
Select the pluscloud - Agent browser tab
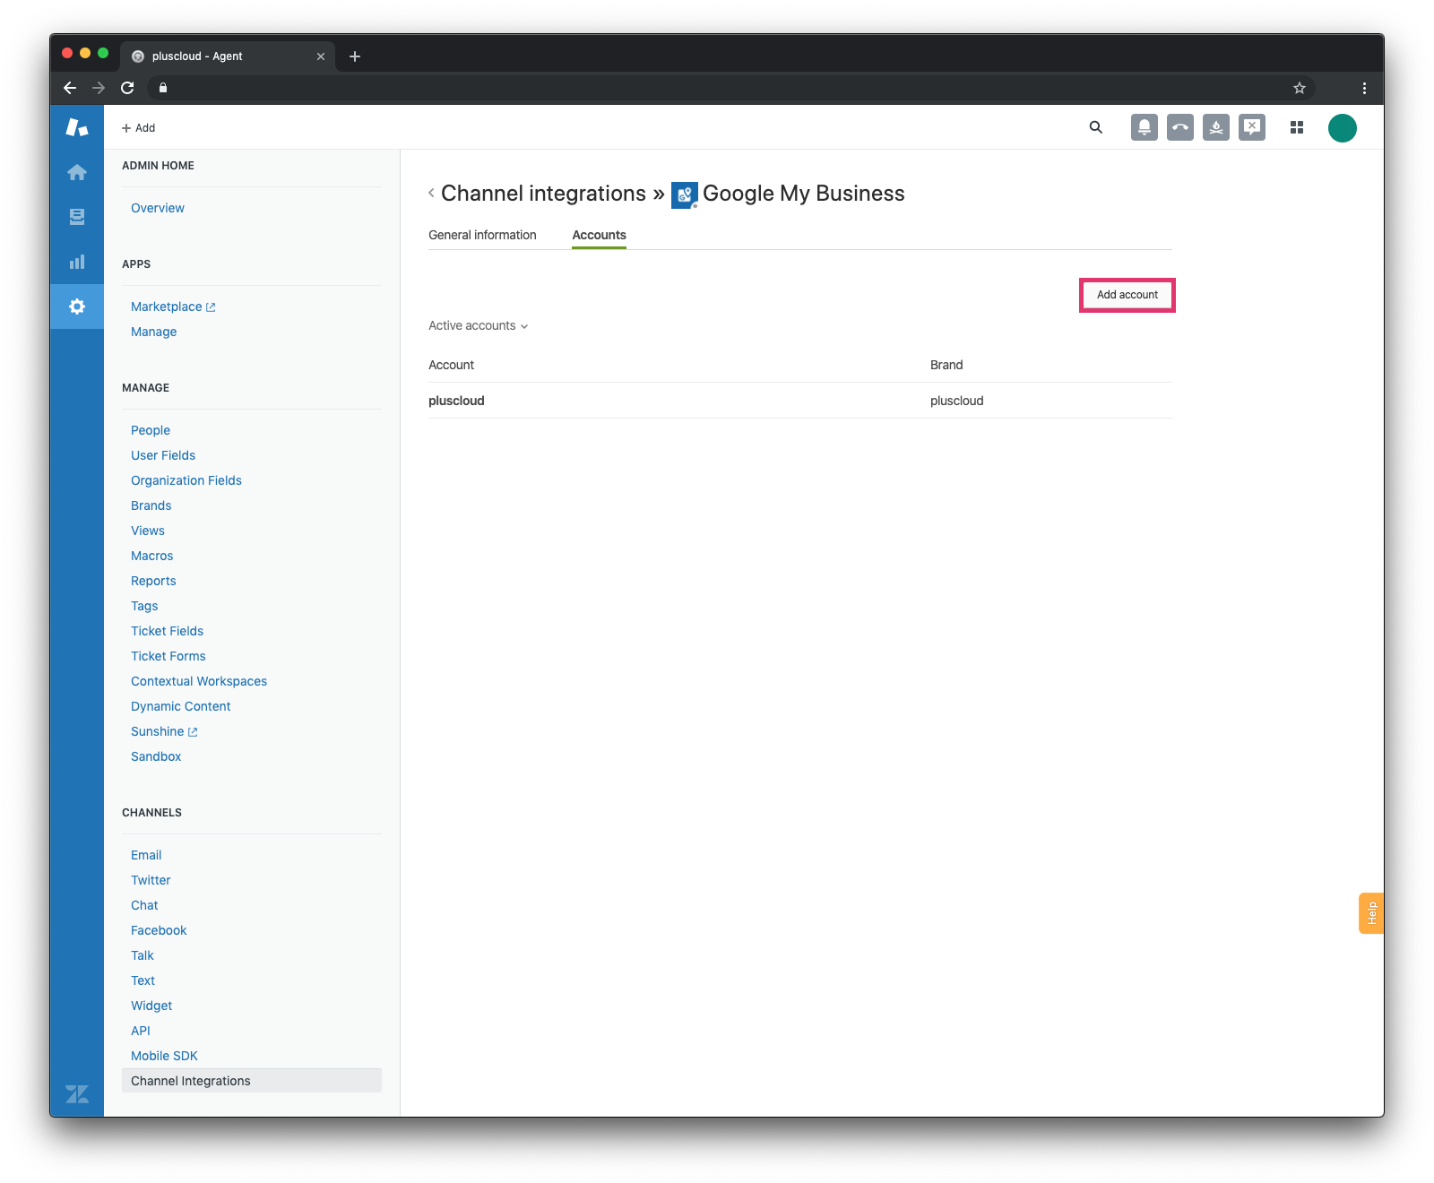tap(229, 56)
